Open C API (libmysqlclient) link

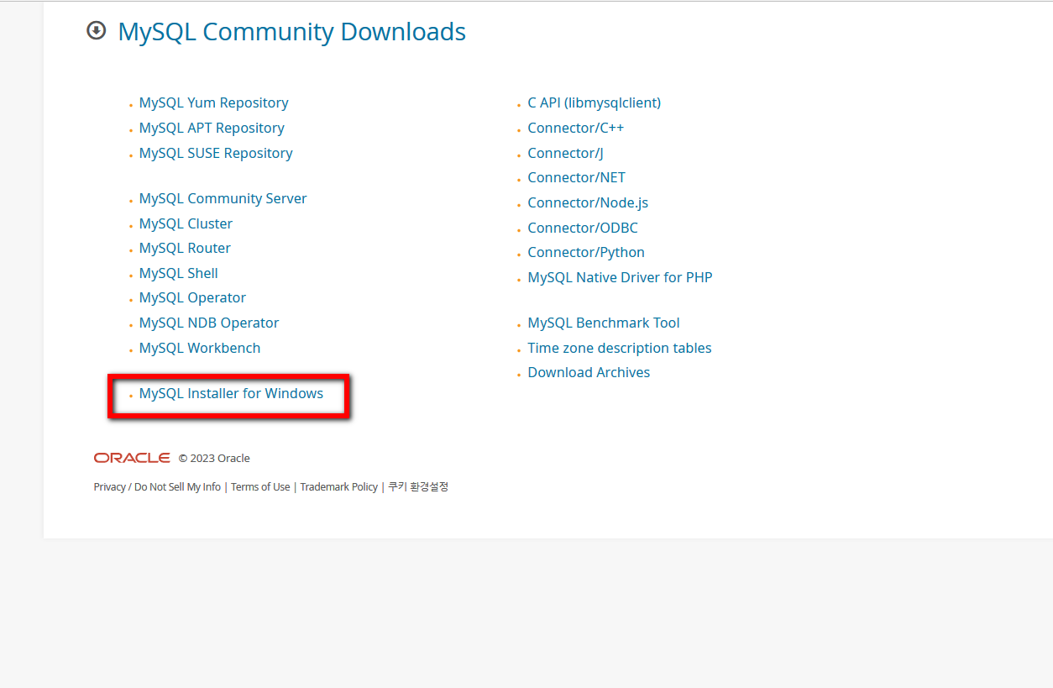click(x=595, y=103)
